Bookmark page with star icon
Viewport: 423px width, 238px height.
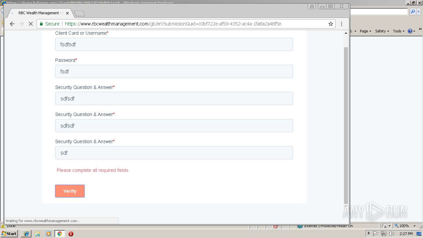click(330, 24)
